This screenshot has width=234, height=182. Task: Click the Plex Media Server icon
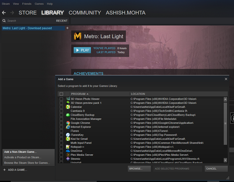(68, 155)
